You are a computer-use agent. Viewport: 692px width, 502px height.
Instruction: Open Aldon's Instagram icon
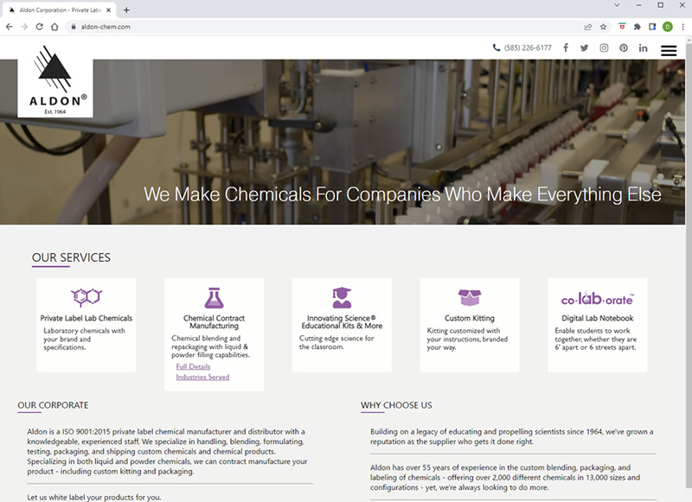(x=604, y=48)
